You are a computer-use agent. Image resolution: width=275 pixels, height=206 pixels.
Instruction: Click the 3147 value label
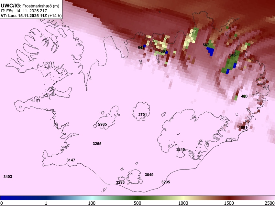71,160
